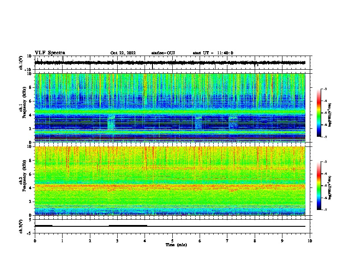349x270 pixels.
Task: Click the "Time (min)" axis label
Action: point(176,245)
